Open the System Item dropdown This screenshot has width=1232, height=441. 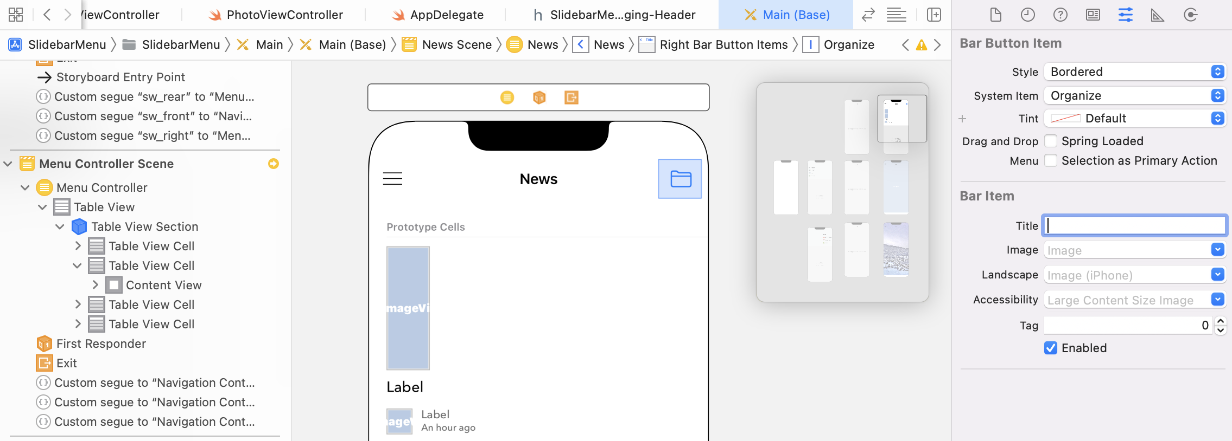[1134, 96]
